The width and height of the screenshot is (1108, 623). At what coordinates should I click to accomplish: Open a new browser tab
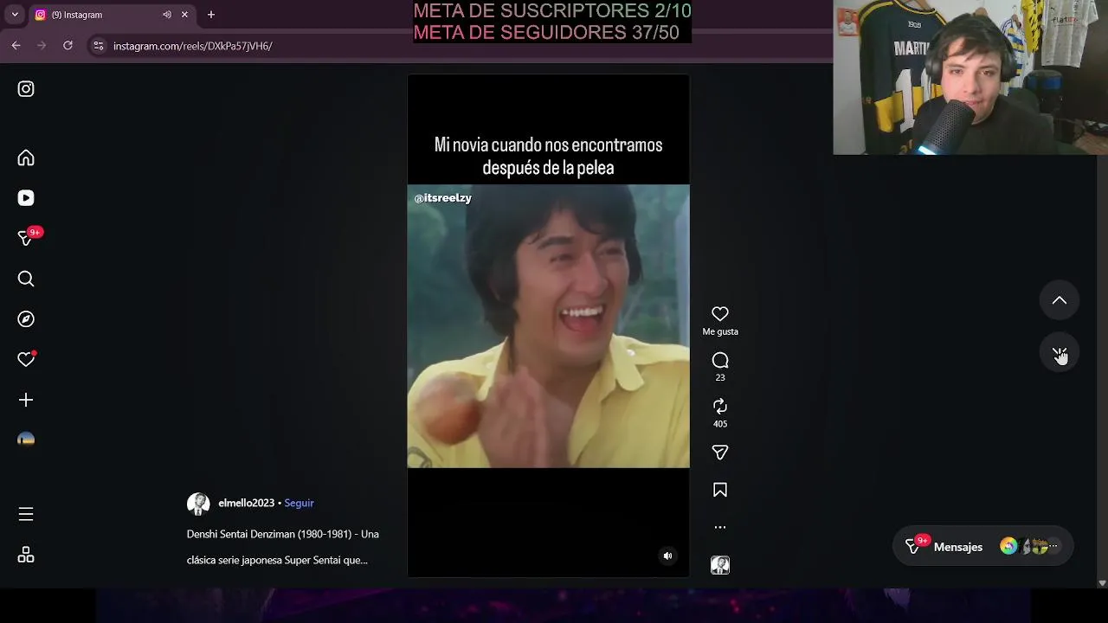(210, 15)
